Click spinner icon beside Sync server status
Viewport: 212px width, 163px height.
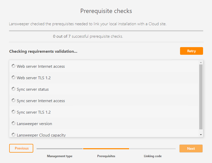14,89
